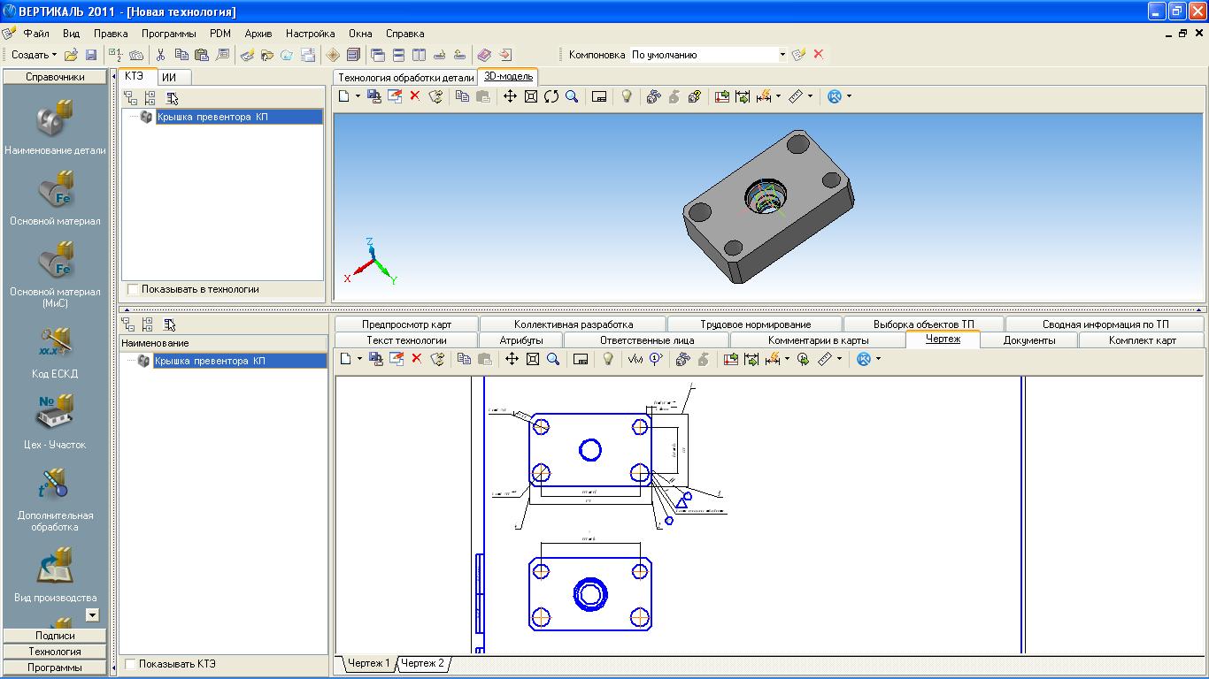The height and width of the screenshot is (679, 1209).
Task: Click the Наименование column header
Action: (223, 343)
